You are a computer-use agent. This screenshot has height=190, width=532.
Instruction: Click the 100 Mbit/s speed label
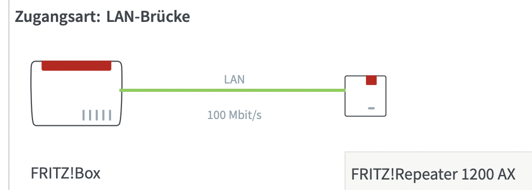(235, 115)
